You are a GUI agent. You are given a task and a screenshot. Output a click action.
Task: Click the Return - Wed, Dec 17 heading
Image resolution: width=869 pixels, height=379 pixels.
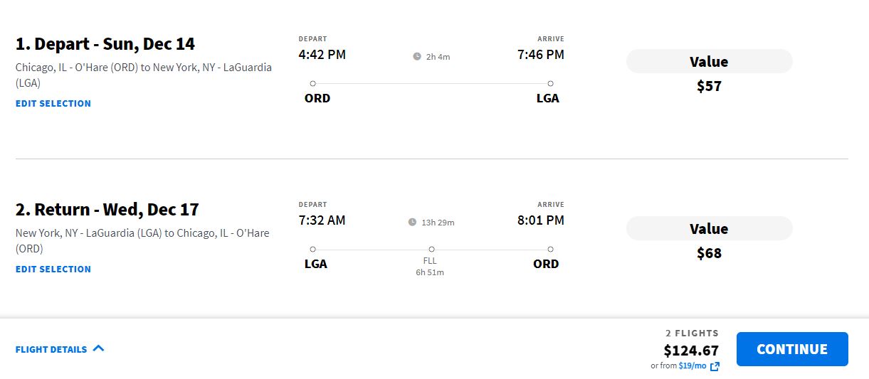click(107, 210)
